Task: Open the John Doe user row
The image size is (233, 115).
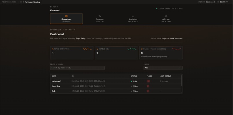Action: 116,86
